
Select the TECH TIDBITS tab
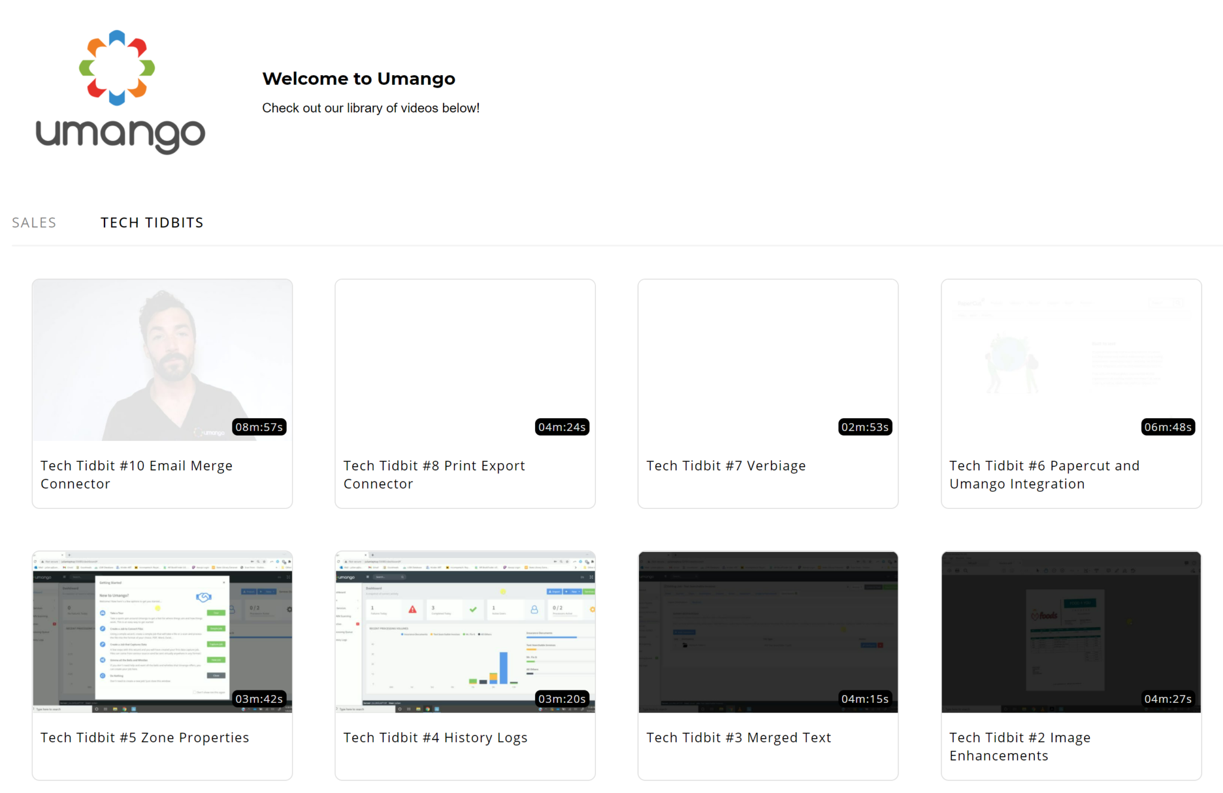tap(152, 222)
